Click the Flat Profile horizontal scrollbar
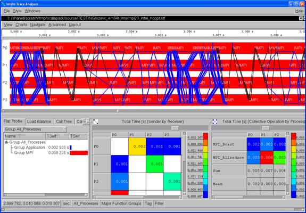Viewport: 306px width, 213px height. [x=46, y=195]
